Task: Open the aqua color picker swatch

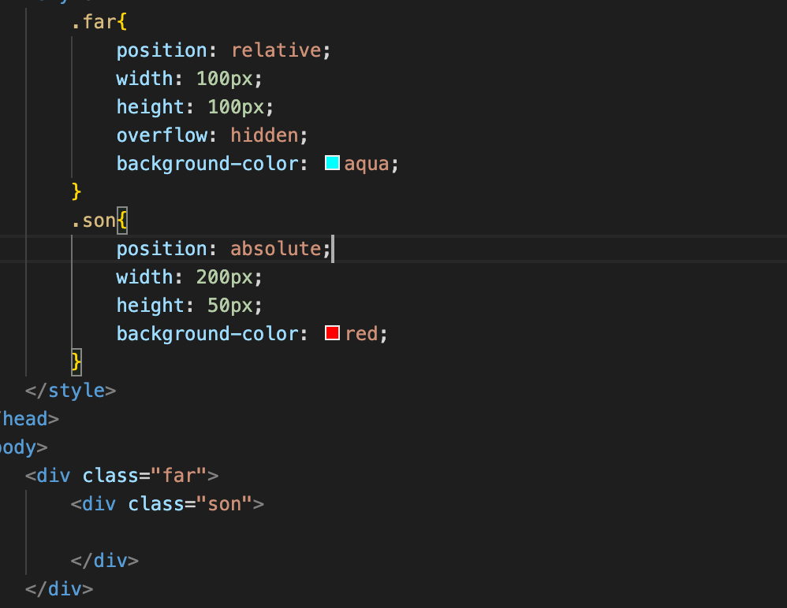Action: (332, 163)
